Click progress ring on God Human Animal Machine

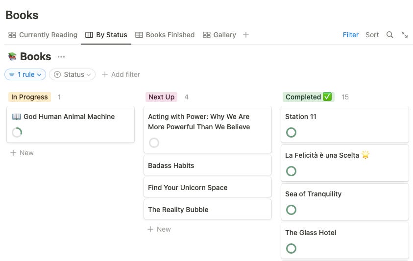[x=17, y=133]
